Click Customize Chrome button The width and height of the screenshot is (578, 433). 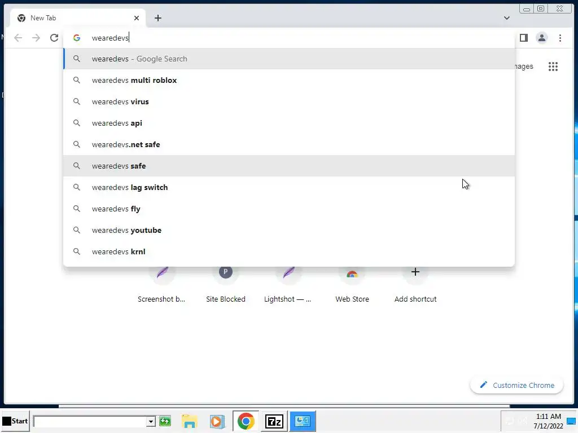click(517, 385)
